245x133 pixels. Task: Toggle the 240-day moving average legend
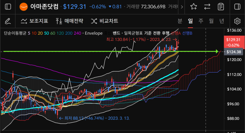78,33
